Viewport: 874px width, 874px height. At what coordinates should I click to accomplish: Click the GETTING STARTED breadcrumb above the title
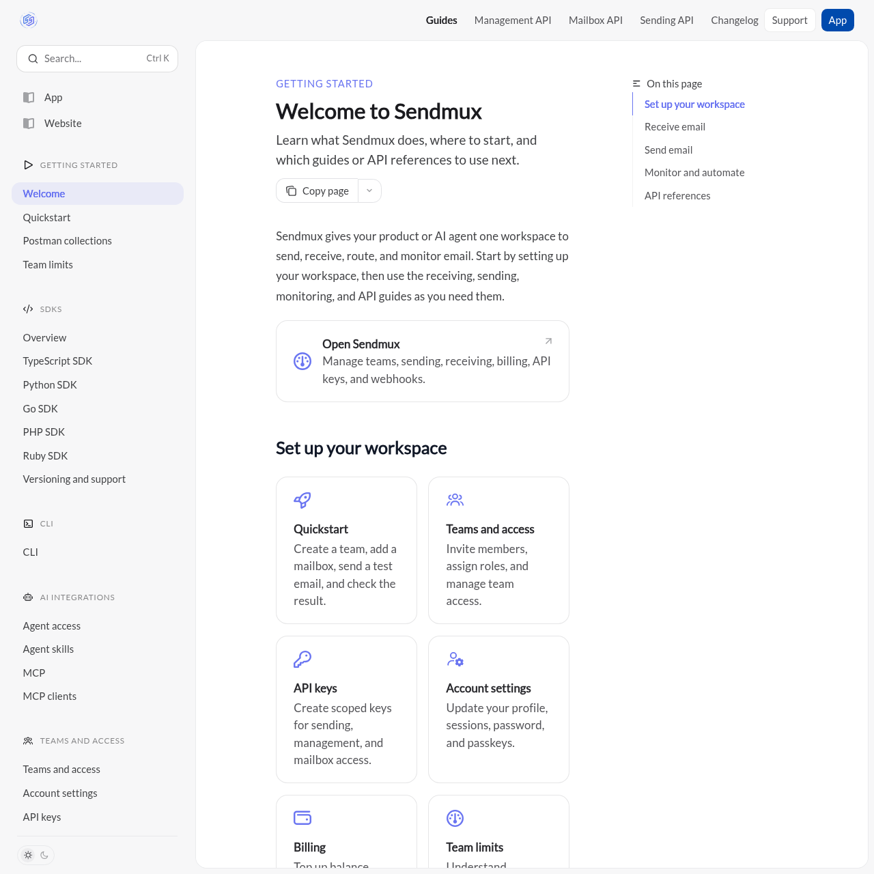324,84
